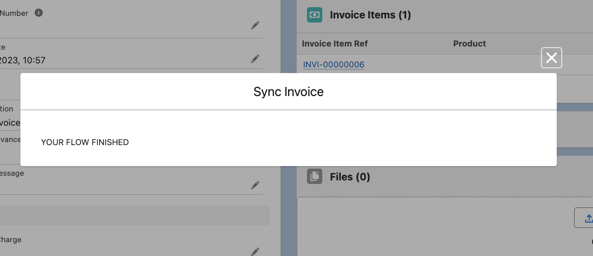
Task: Click the 2023, 10:57 date value
Action: click(22, 60)
